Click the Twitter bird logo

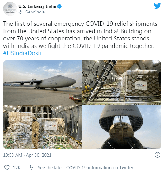pyautogui.click(x=157, y=6)
